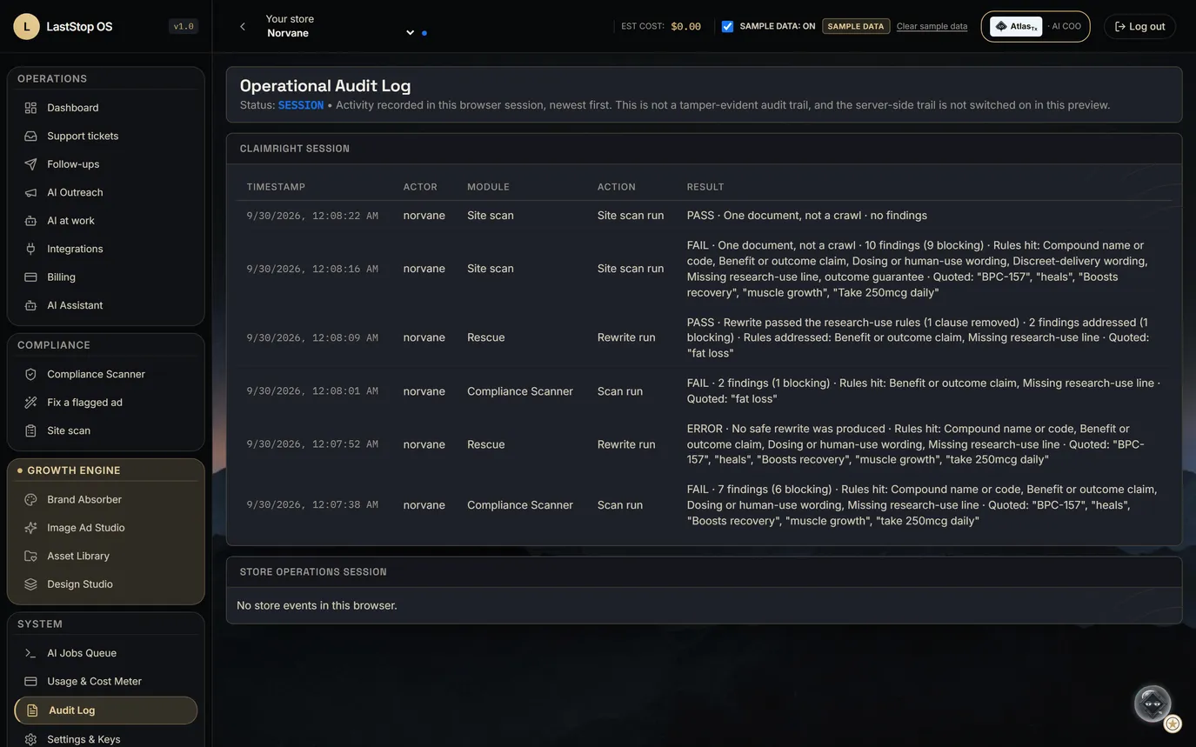The height and width of the screenshot is (747, 1196).
Task: Click the Fix a flagged ad wand icon
Action: click(x=30, y=403)
